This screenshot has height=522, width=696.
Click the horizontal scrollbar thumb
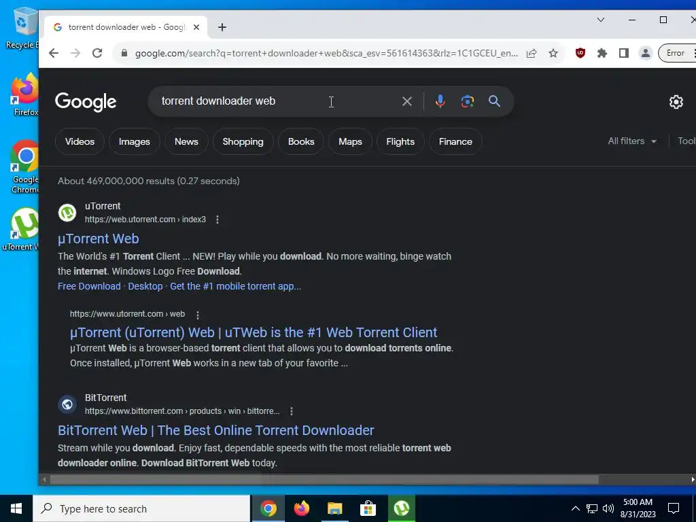(x=324, y=480)
